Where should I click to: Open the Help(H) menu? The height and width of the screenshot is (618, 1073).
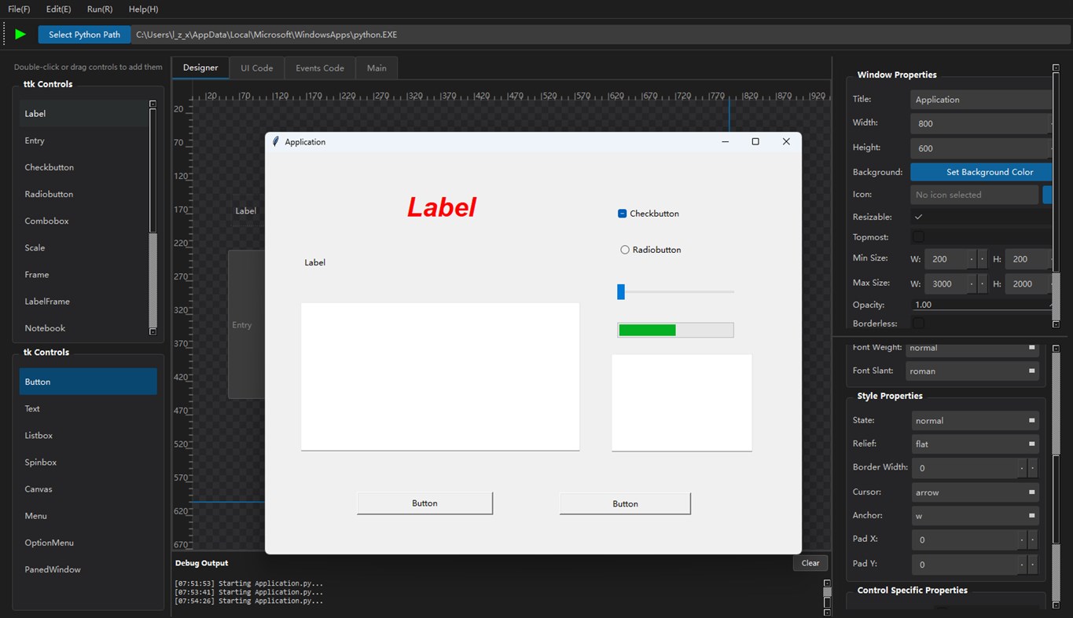(143, 9)
